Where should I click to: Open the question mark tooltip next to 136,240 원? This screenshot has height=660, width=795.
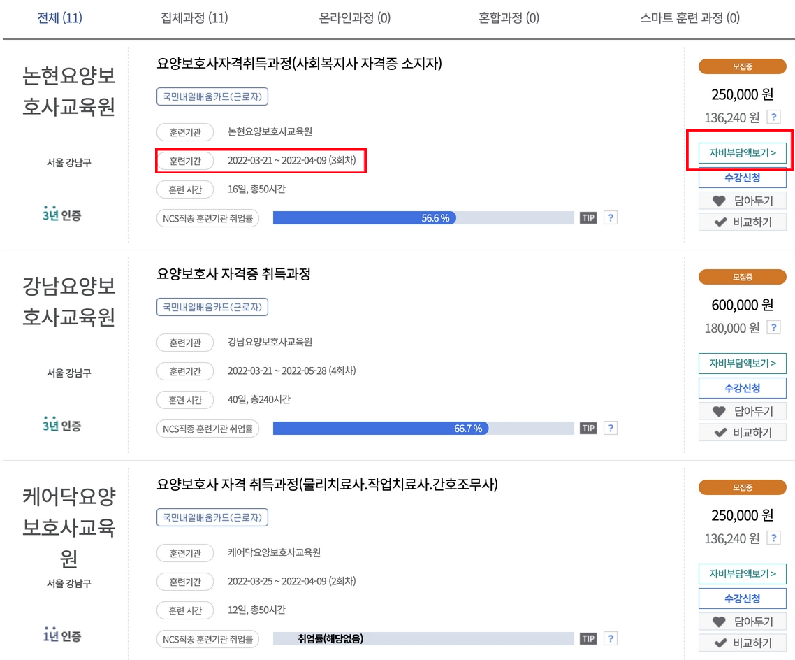pyautogui.click(x=772, y=117)
